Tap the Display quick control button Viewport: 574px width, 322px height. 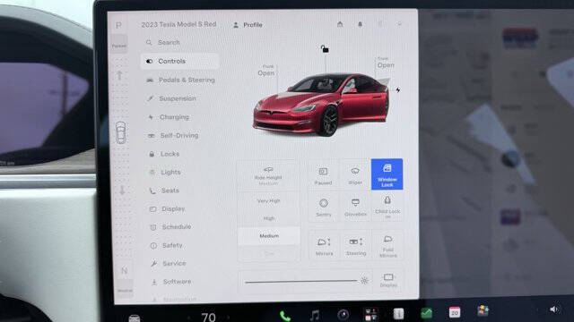point(388,280)
